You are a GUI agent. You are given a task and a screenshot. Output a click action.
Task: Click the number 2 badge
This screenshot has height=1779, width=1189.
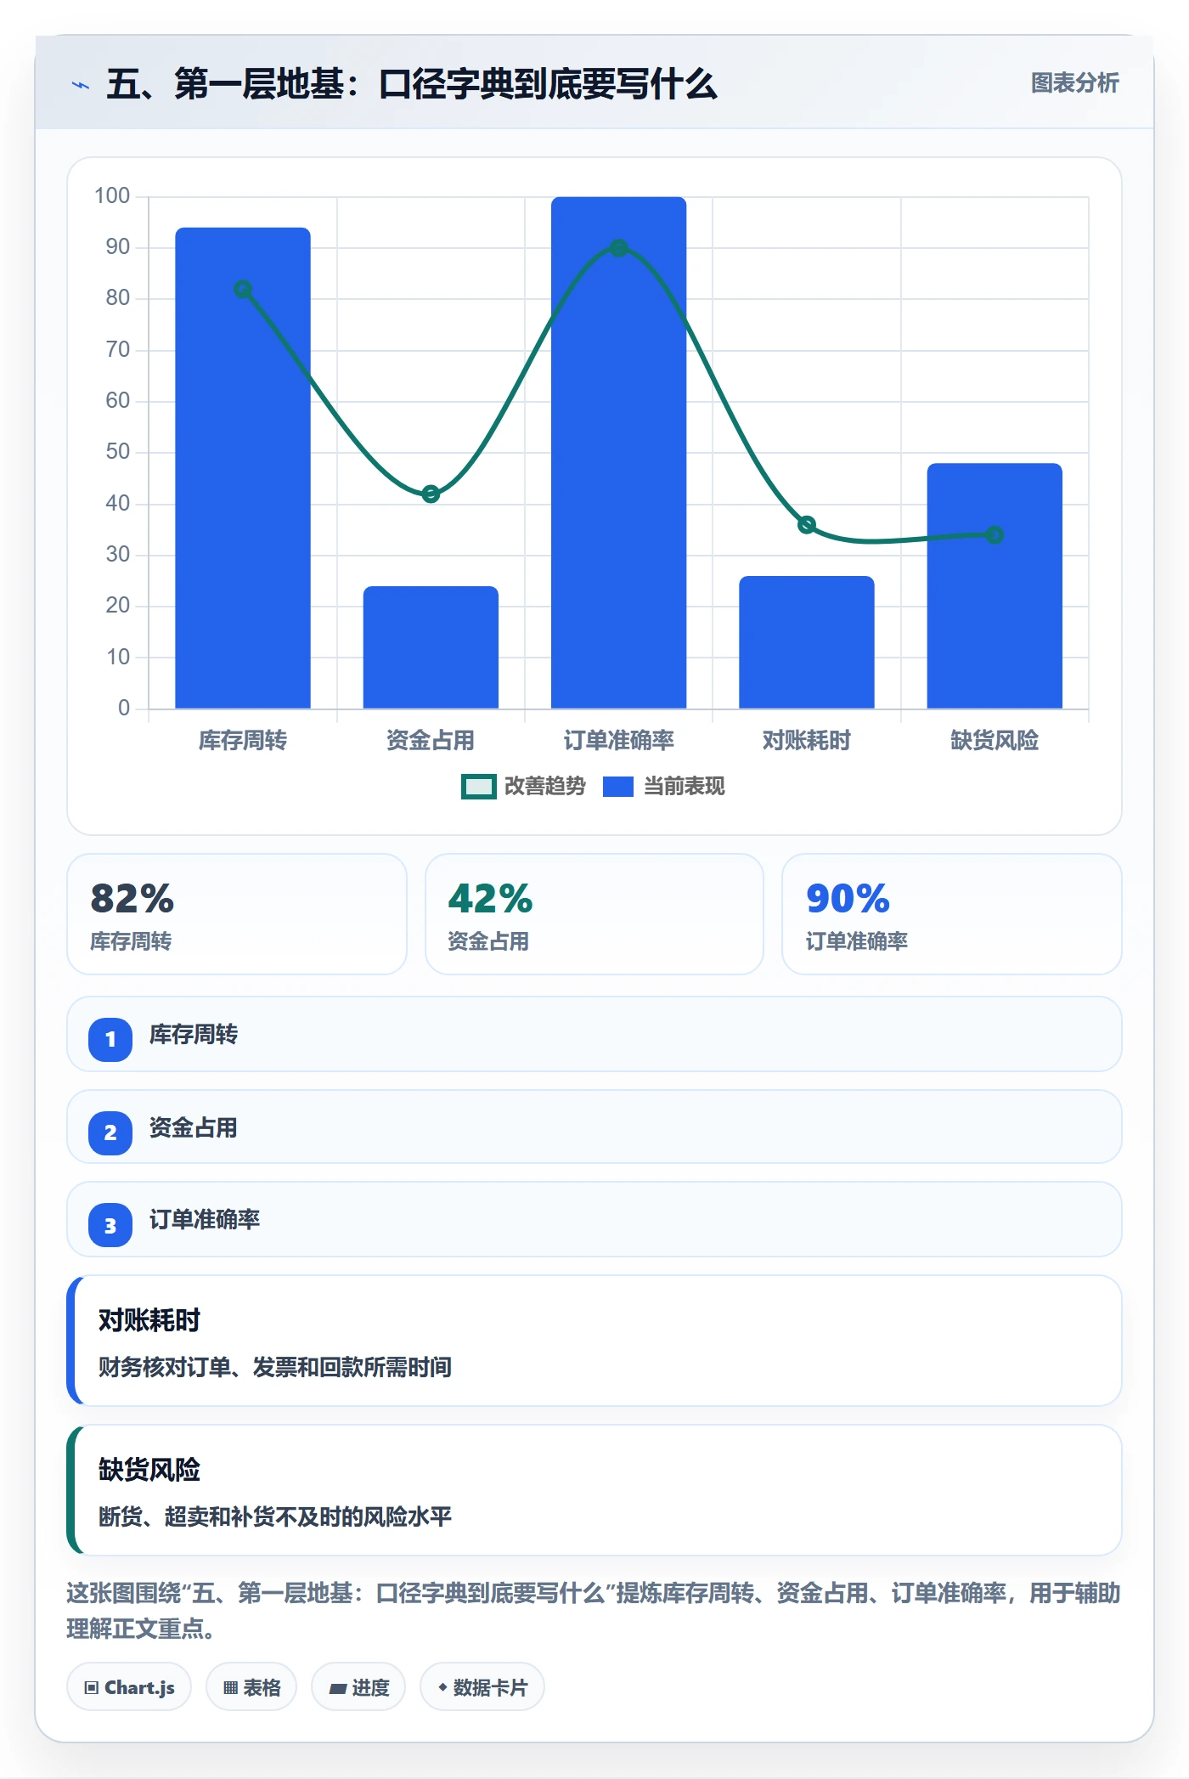pyautogui.click(x=110, y=1132)
